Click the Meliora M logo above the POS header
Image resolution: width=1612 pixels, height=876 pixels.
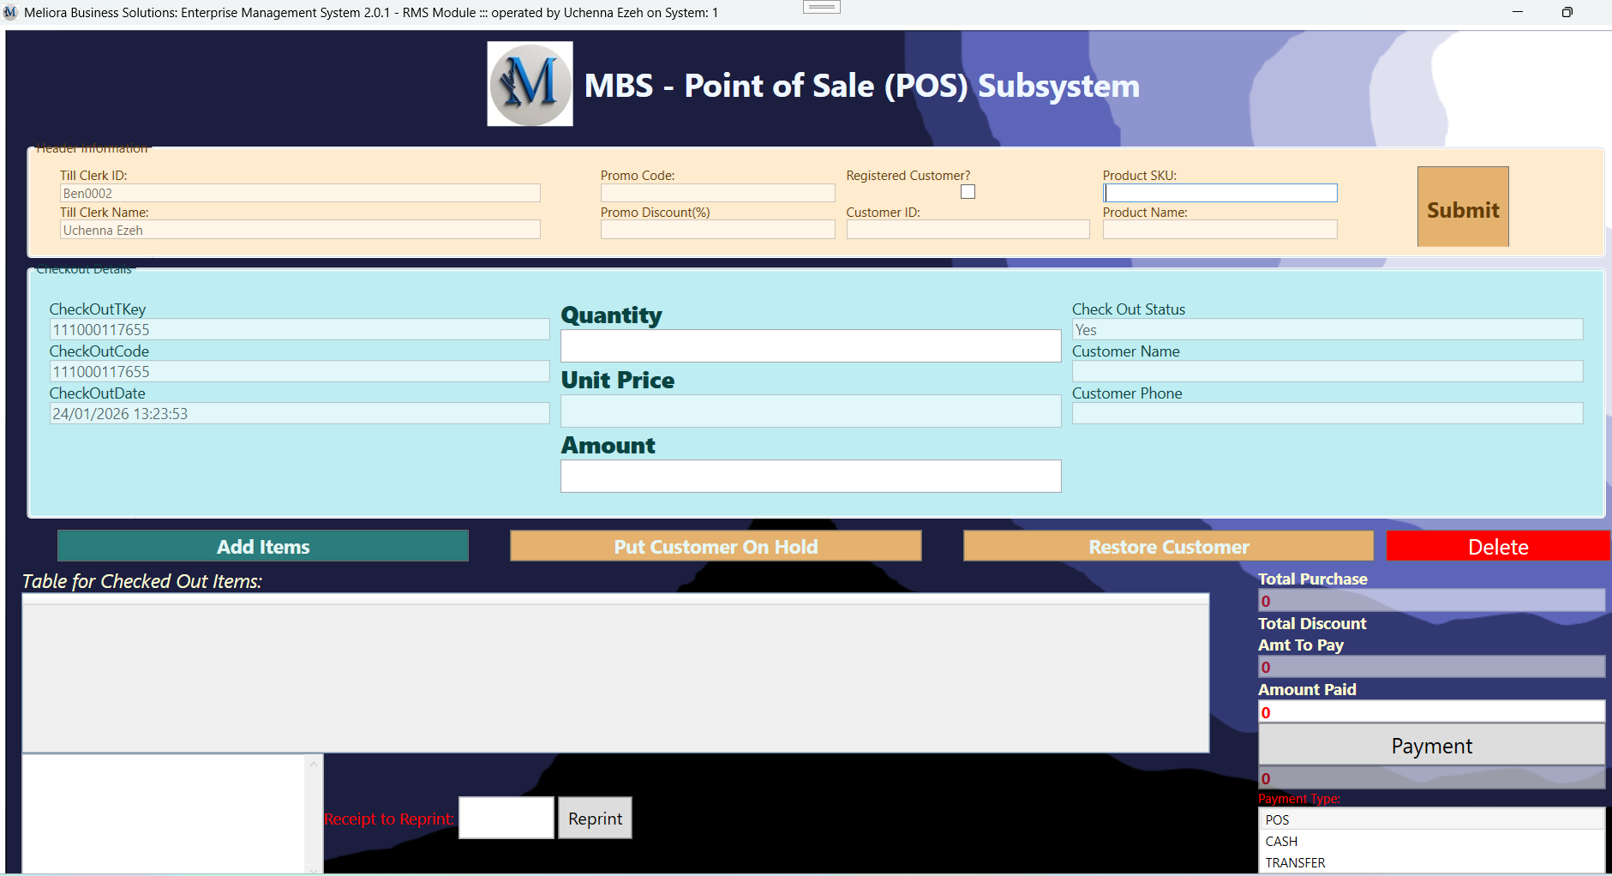pos(530,84)
